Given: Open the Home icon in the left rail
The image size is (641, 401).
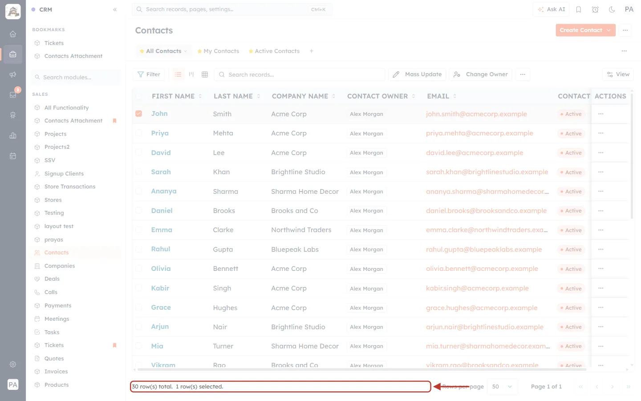Looking at the screenshot, I should click(13, 34).
